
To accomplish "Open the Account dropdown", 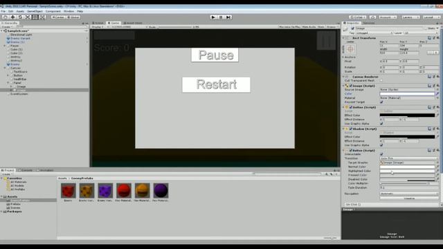I will (x=388, y=17).
